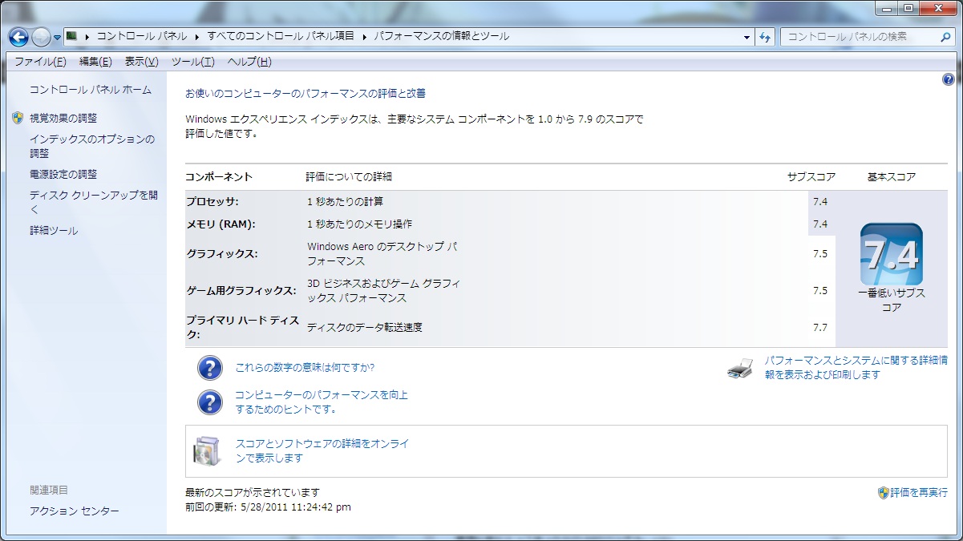
Task: Go to コントロール パネル ホーム
Action: click(x=91, y=90)
